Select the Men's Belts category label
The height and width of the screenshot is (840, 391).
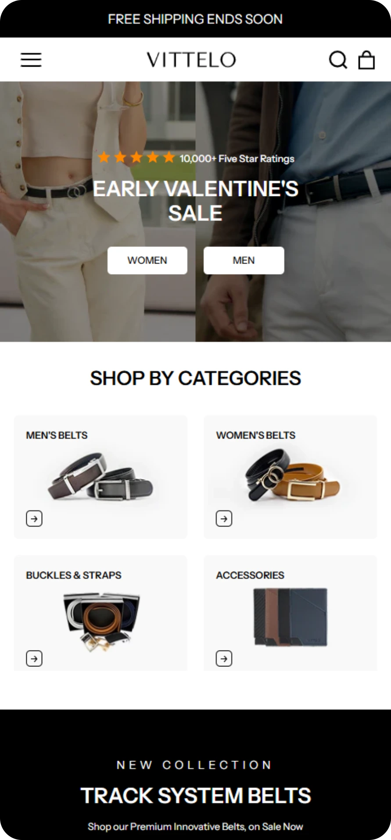(x=57, y=435)
